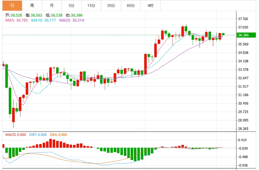Click the DIFF: 0.000 label
The width and height of the screenshot is (259, 170).
(38, 135)
